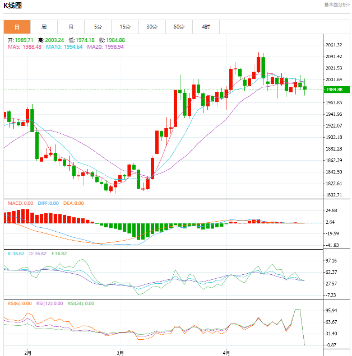This screenshot has width=352, height=356.
Task: Click the D:36.82 indicator label
Action: coord(38,254)
